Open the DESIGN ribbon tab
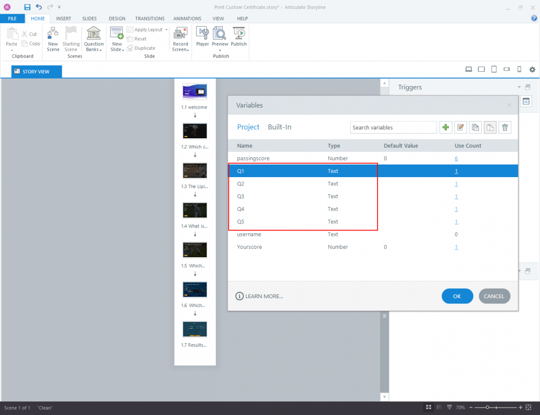Screen dimensions: 540x415 (x=116, y=18)
